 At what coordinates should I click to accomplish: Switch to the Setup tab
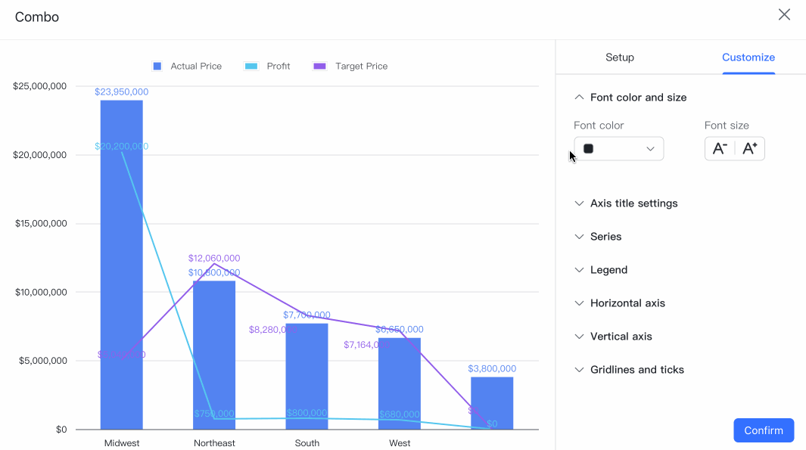(x=620, y=57)
